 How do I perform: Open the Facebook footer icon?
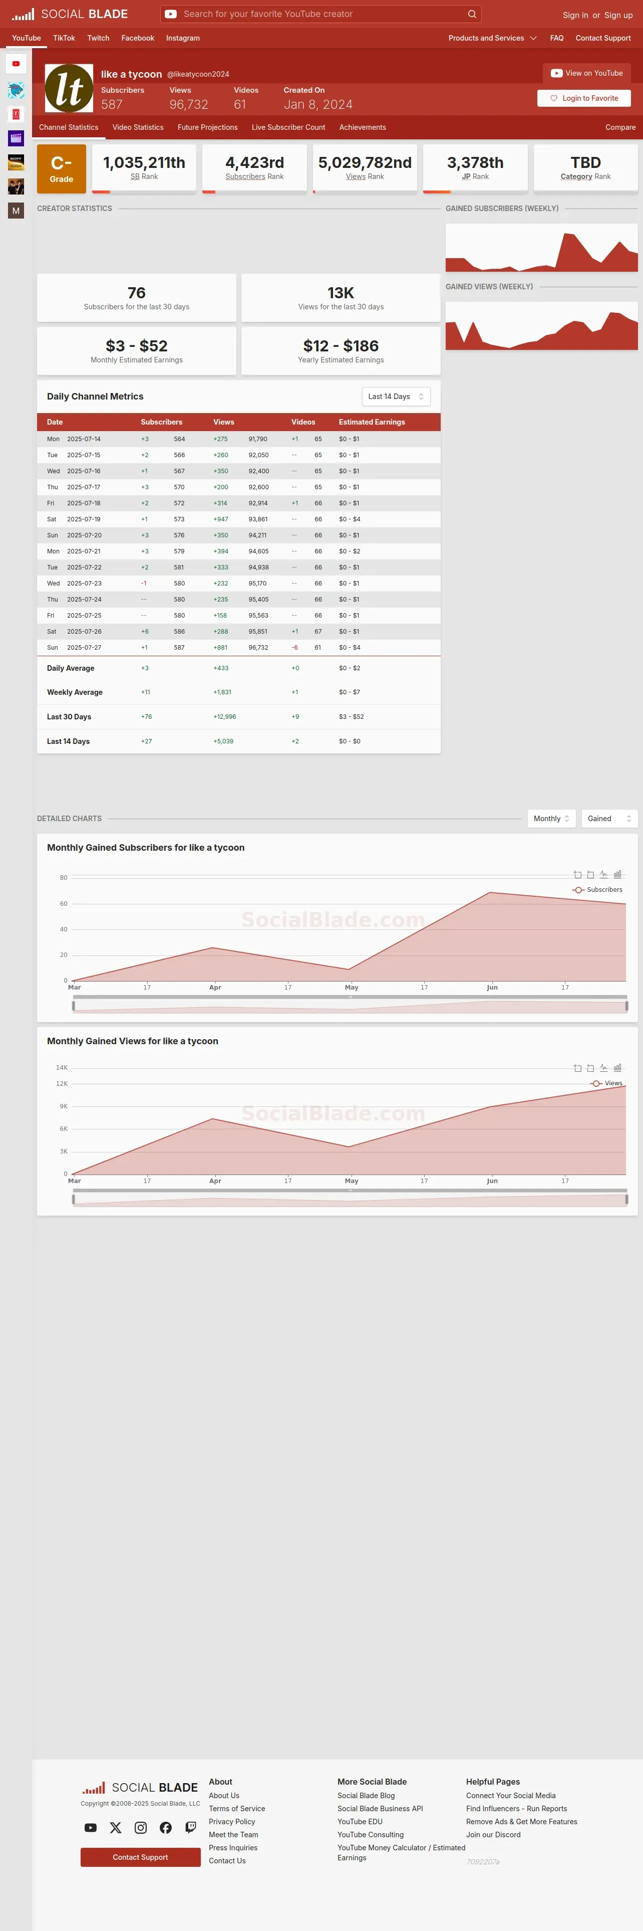(x=165, y=1828)
